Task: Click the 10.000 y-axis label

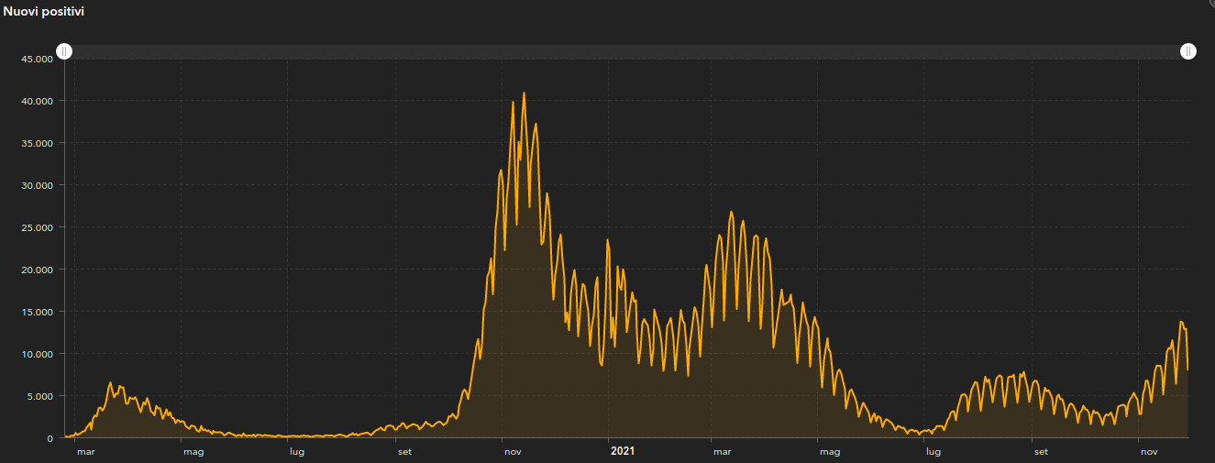Action: [x=39, y=354]
